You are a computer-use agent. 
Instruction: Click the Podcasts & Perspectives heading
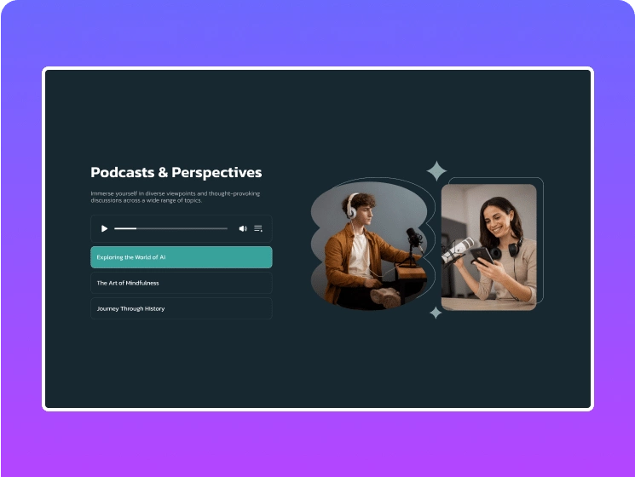tap(176, 172)
